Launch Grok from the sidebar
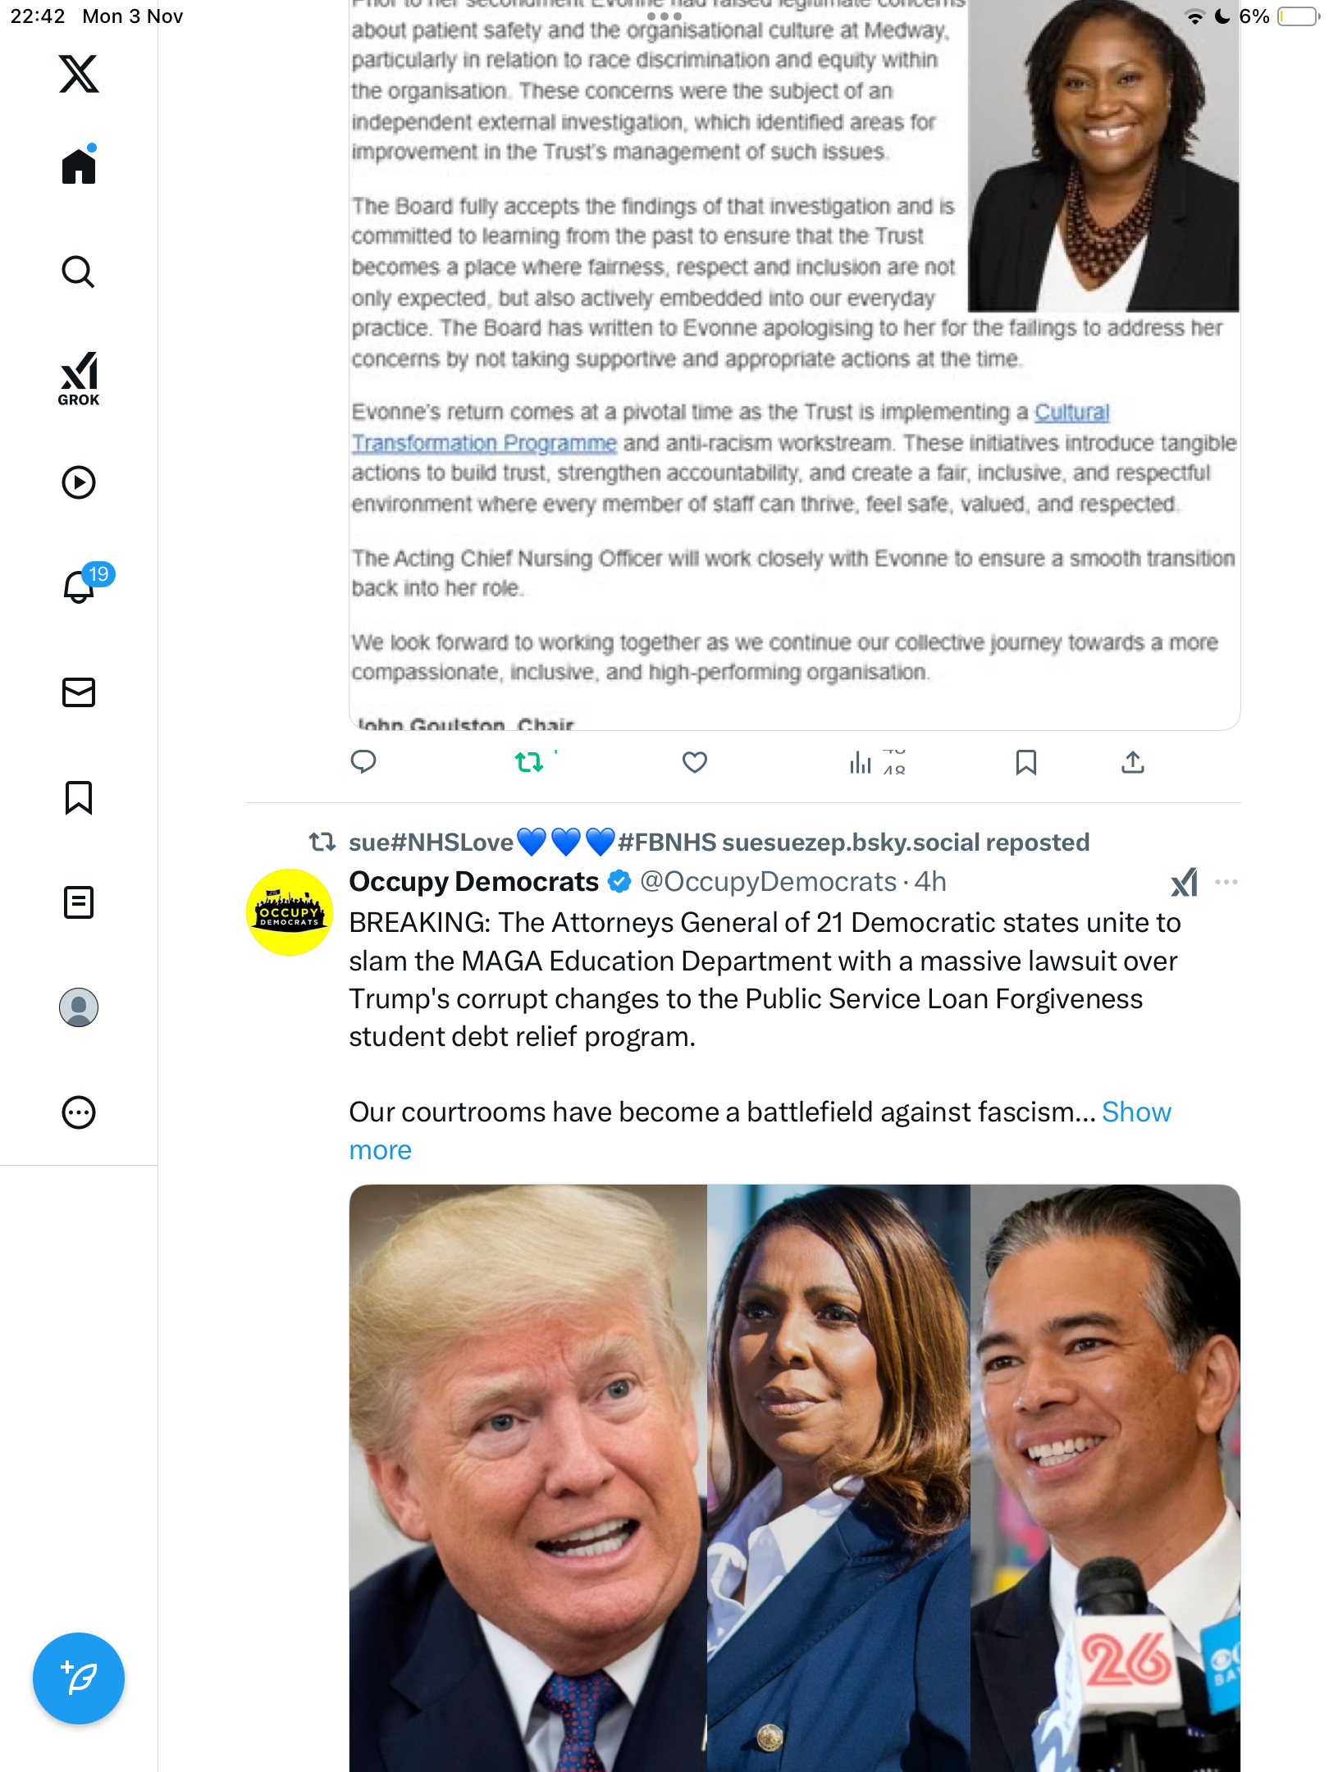Image resolution: width=1329 pixels, height=1772 pixels. [x=79, y=378]
